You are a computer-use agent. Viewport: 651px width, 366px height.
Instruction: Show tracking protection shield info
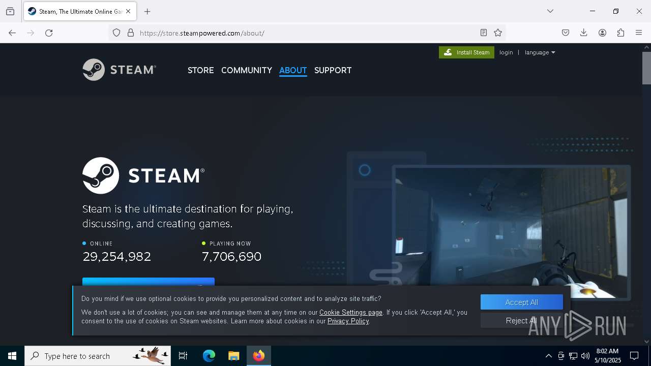pos(116,33)
